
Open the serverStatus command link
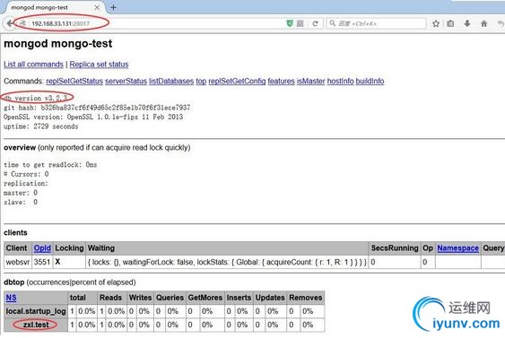[x=126, y=81]
